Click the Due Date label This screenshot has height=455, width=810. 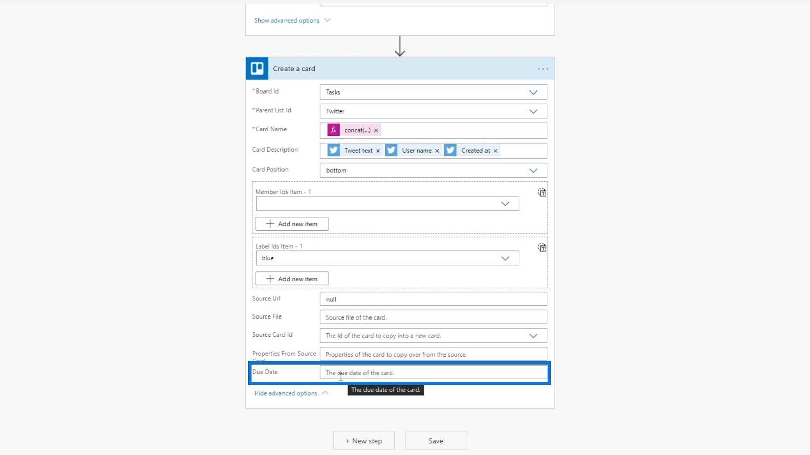coord(265,372)
